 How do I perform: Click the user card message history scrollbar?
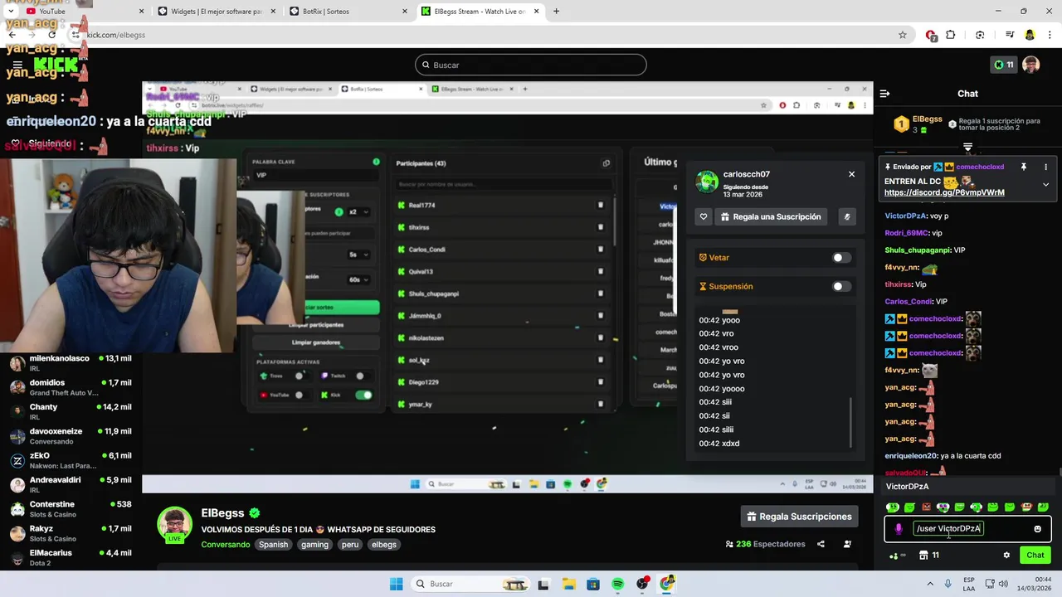tap(850, 421)
